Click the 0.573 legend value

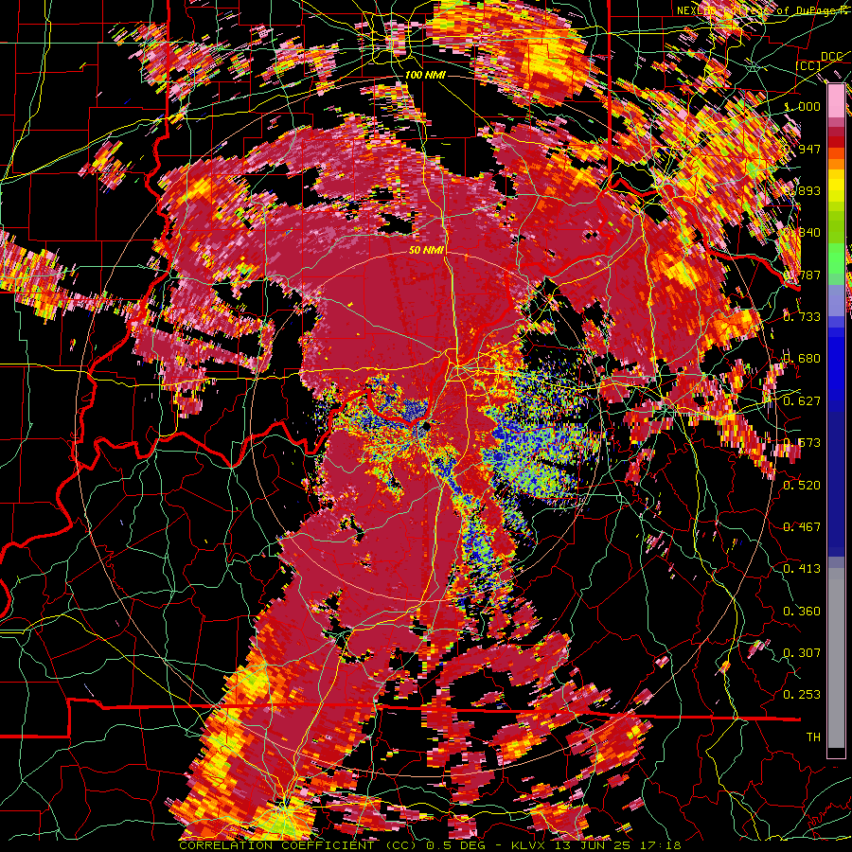tap(802, 443)
